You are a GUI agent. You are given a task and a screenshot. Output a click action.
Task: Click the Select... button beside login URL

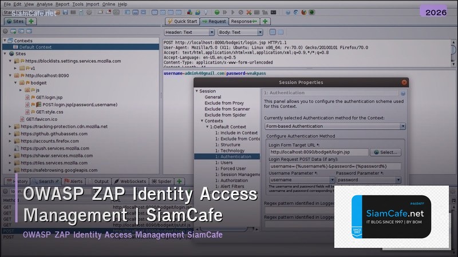pyautogui.click(x=386, y=152)
